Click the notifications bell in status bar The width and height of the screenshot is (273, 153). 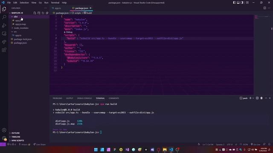269,144
